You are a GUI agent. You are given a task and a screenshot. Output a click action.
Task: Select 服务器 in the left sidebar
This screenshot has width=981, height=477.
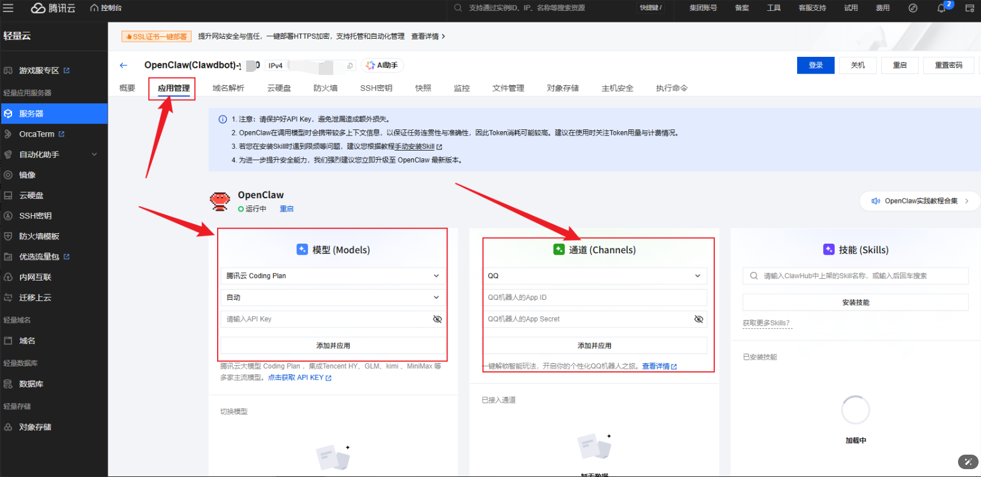[x=54, y=114]
